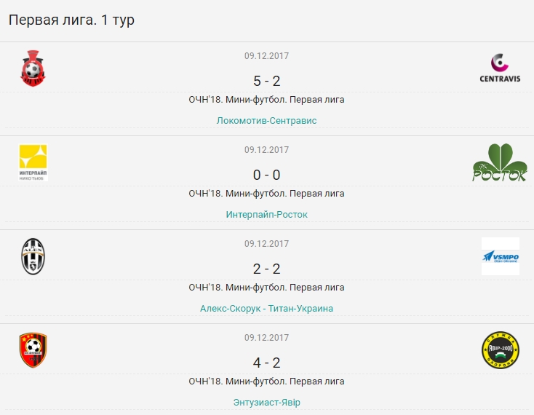
Task: Click the date above the 5 - 2 score
Action: click(267, 56)
